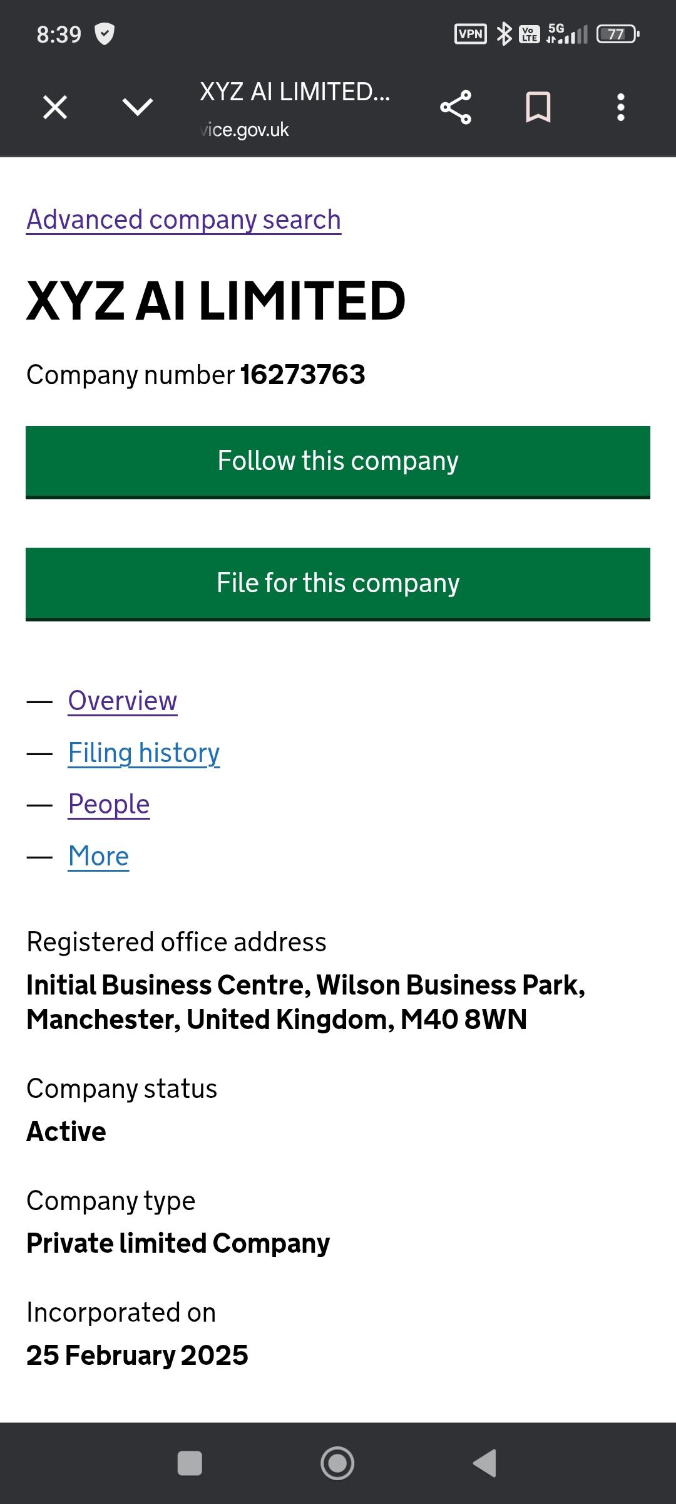Tap the page title XYZ AI LIMITED in toolbar

(x=295, y=92)
